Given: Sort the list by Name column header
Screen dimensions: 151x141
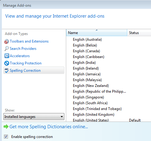Looking at the screenshot, I should (x=97, y=33).
